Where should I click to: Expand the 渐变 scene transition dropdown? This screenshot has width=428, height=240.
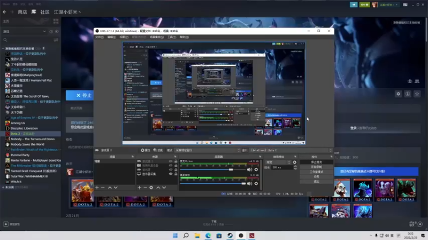pyautogui.click(x=278, y=162)
